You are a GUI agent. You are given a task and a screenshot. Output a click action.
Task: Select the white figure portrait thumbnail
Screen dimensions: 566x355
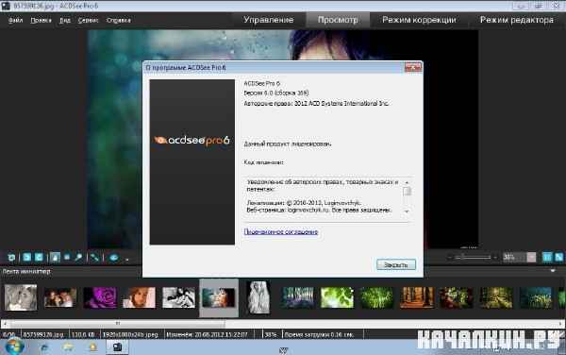click(x=258, y=298)
